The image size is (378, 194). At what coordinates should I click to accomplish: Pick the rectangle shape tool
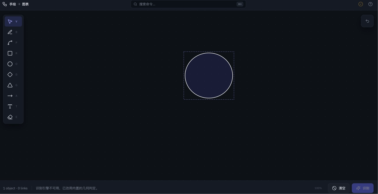tap(13, 53)
